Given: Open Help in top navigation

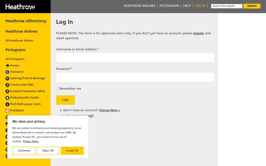Looking at the screenshot, I should pos(187,6).
